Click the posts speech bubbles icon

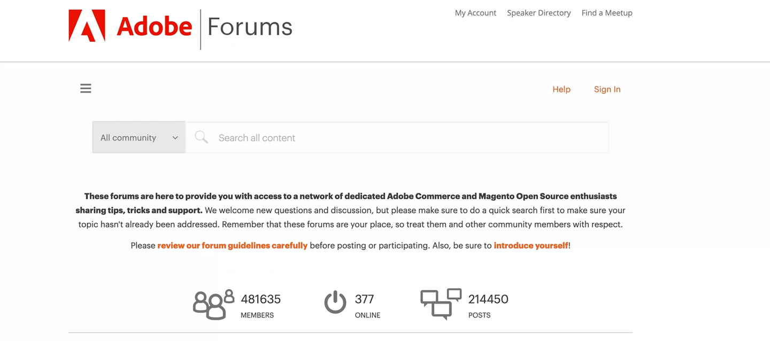441,304
